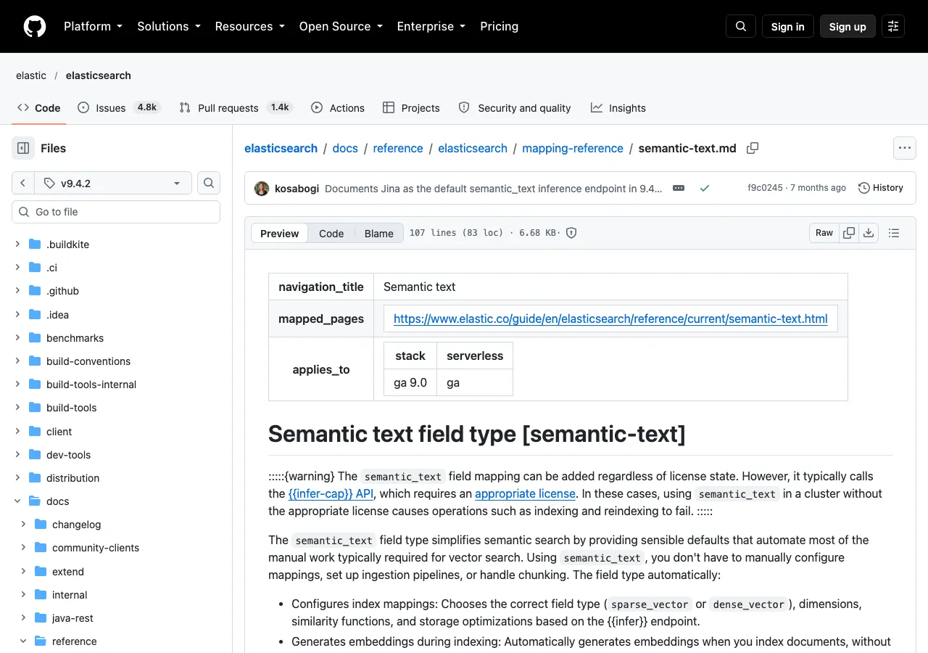Open the Raw file view
This screenshot has height=653, width=928.
pyautogui.click(x=824, y=233)
